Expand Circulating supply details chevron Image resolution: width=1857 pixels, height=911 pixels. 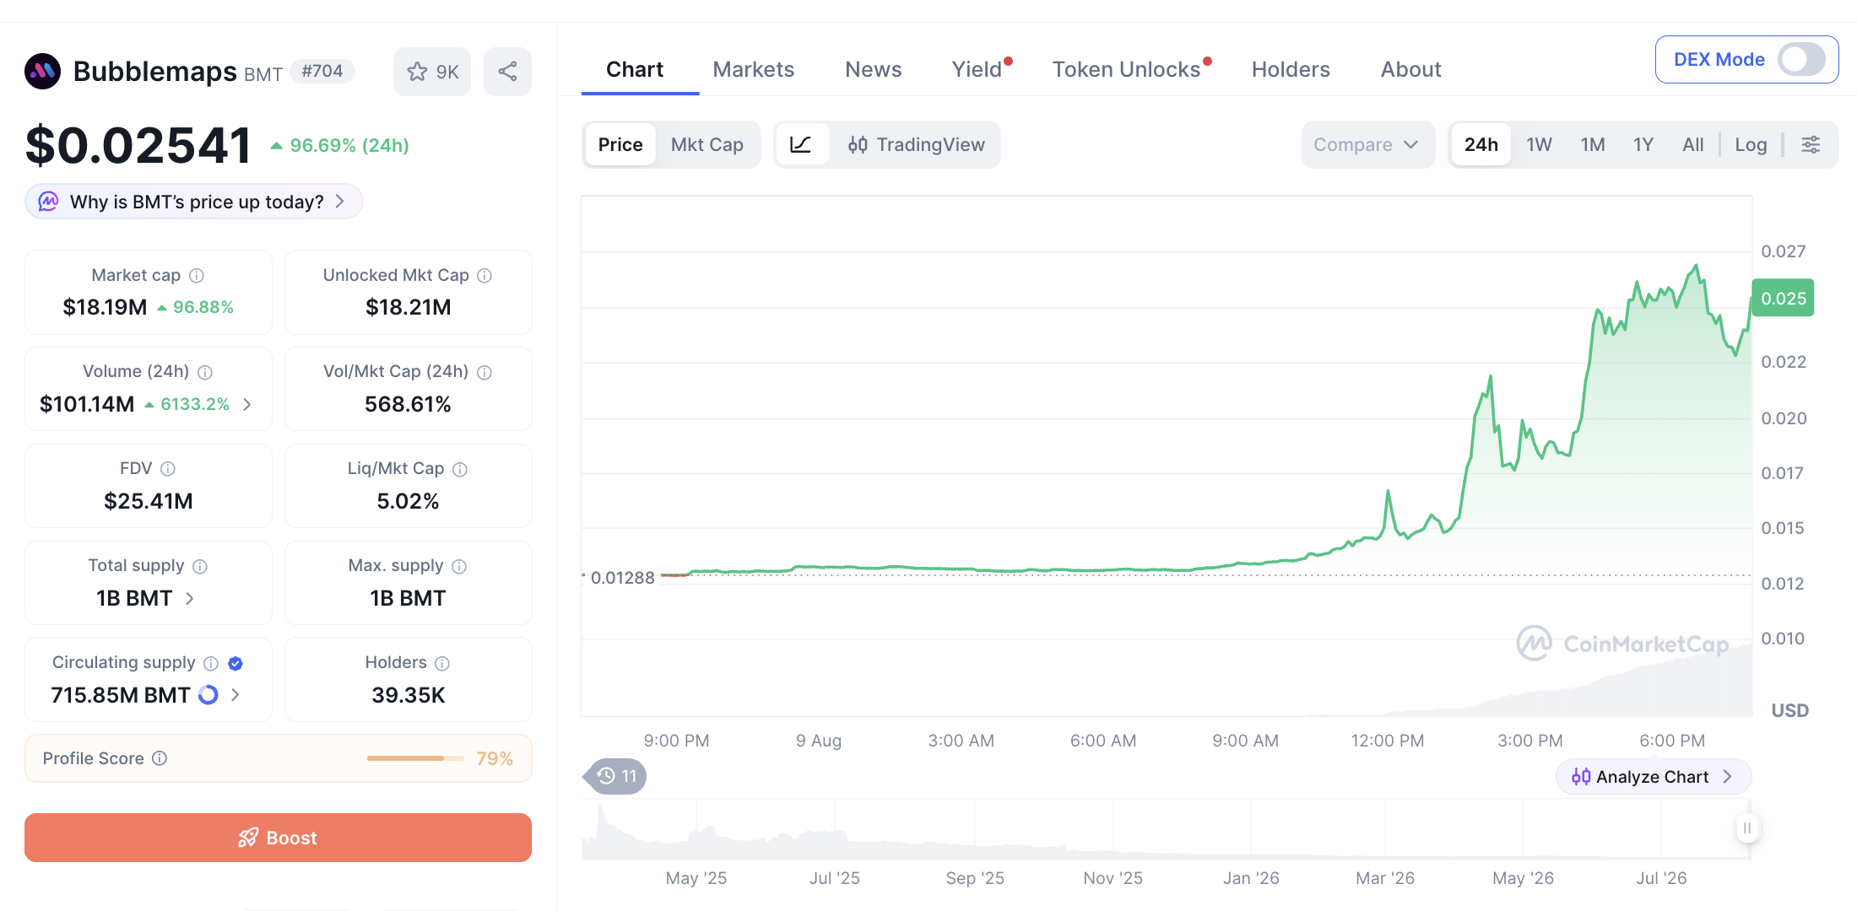click(236, 695)
